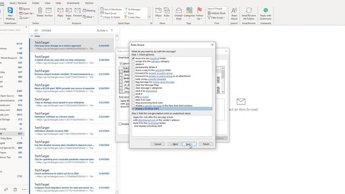Uncheck 'display a Desktop Alert'

coord(133,109)
